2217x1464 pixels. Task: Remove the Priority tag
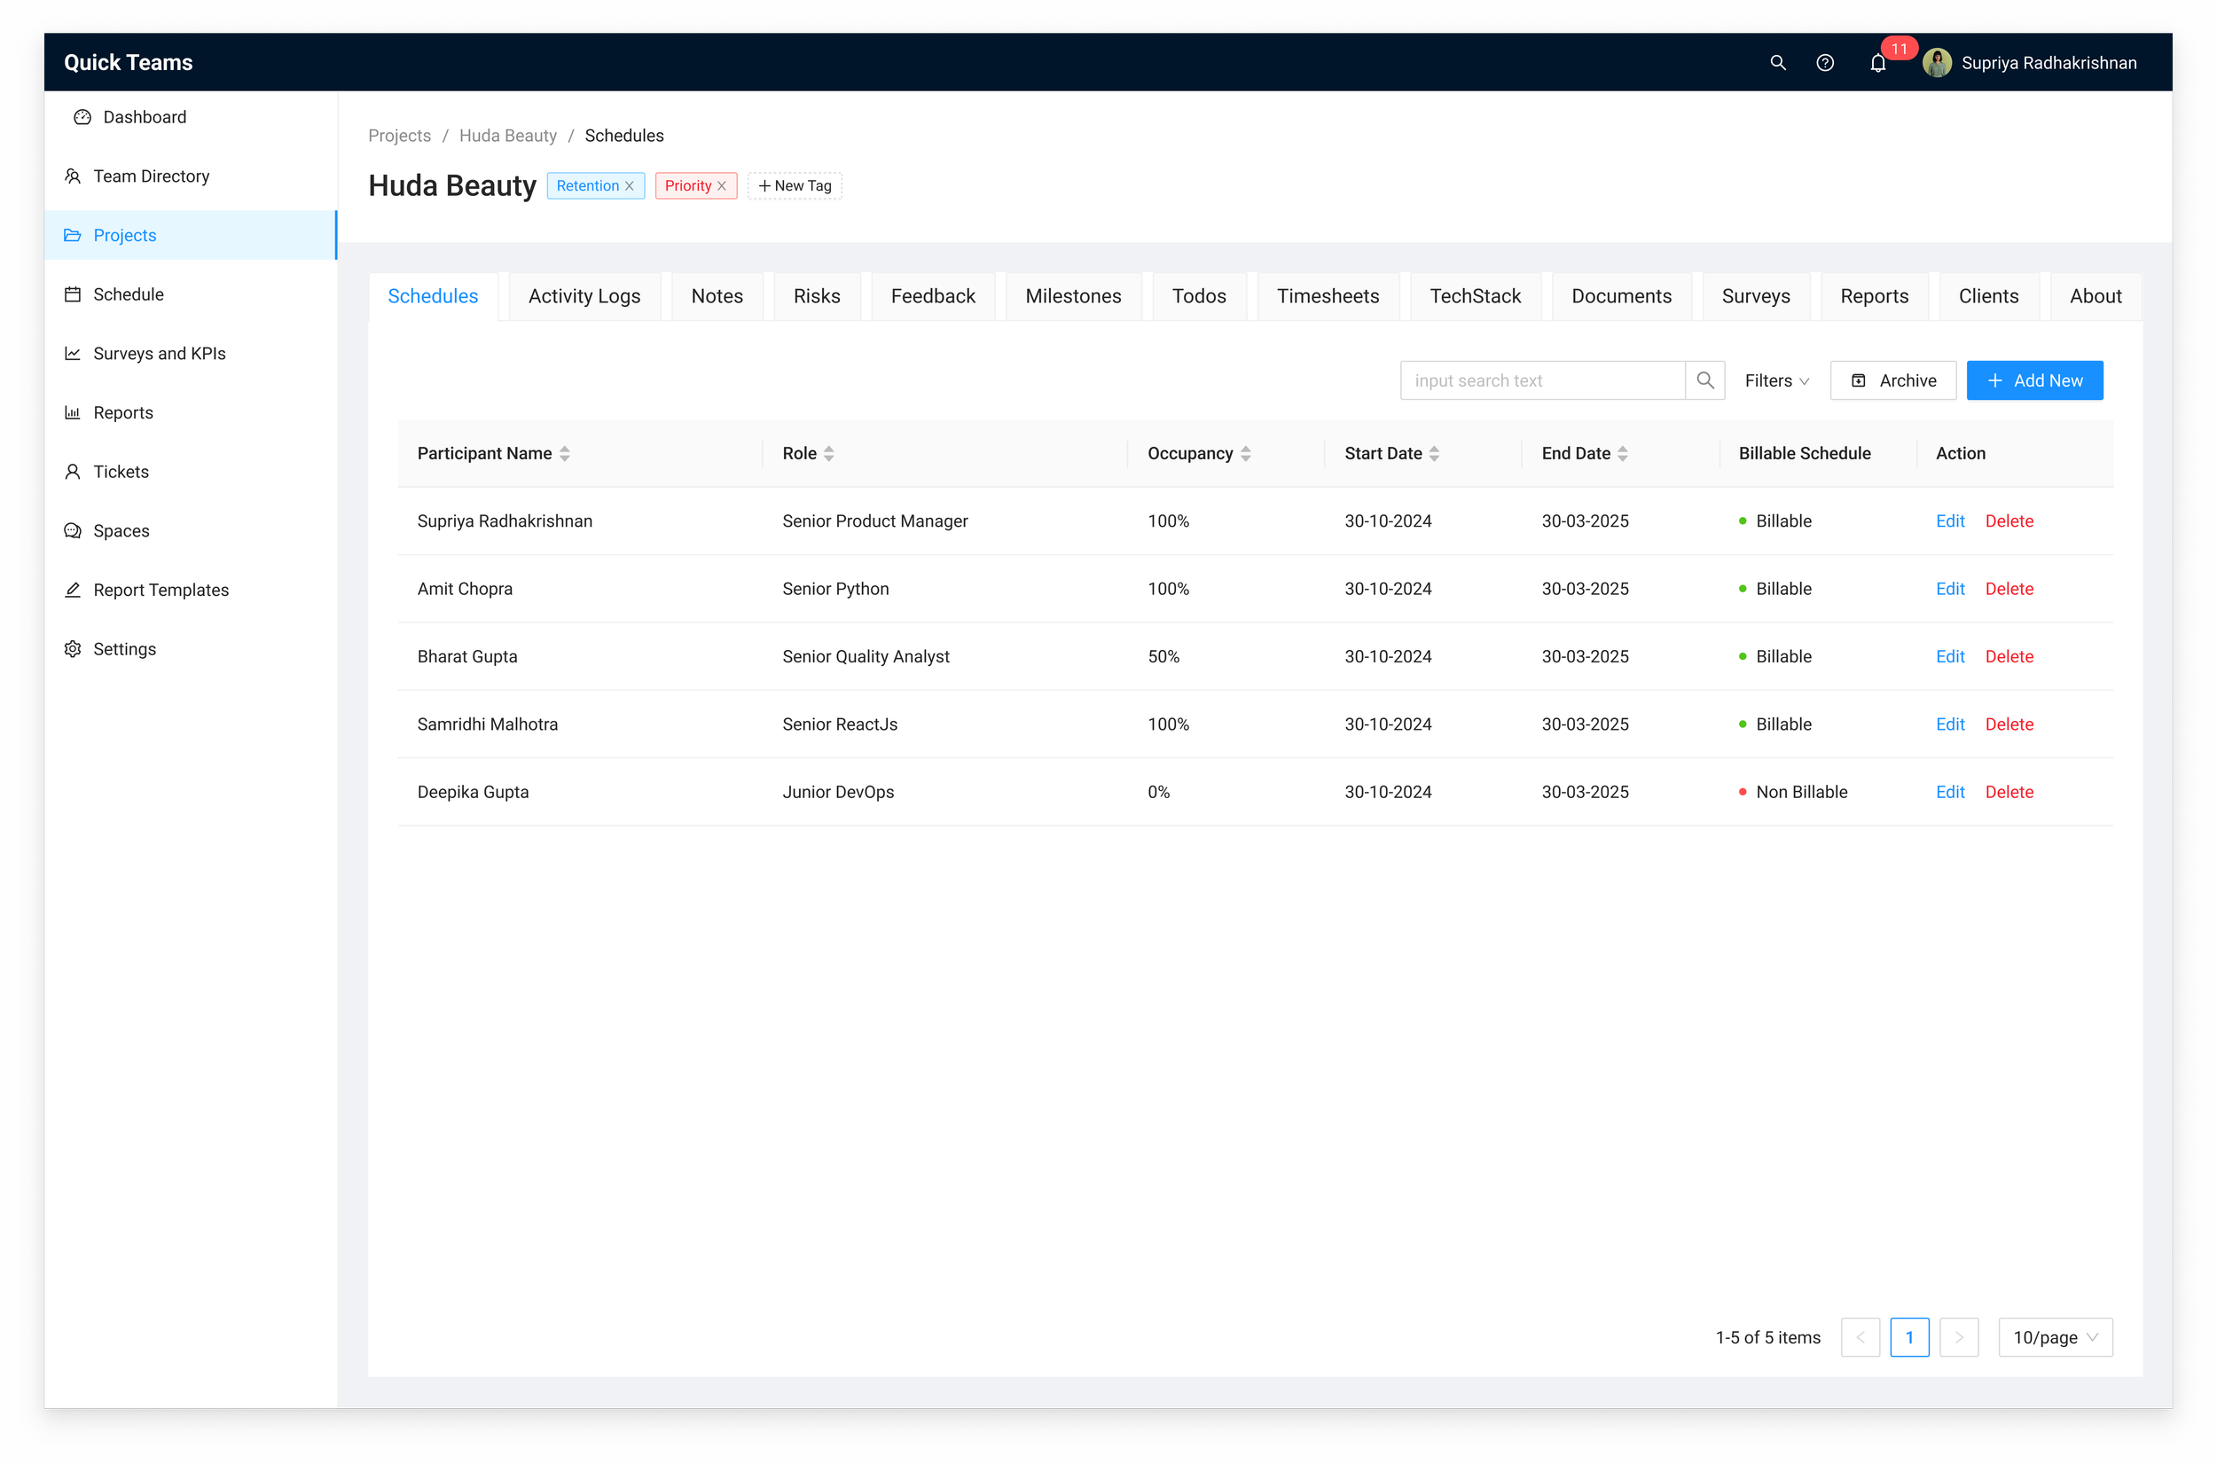pos(722,186)
